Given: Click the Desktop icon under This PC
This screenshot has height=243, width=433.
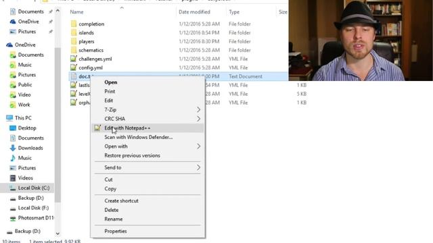Looking at the screenshot, I should tap(13, 128).
